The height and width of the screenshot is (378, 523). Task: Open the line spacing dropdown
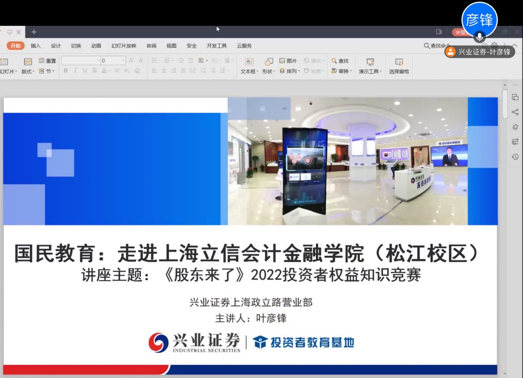(225, 71)
